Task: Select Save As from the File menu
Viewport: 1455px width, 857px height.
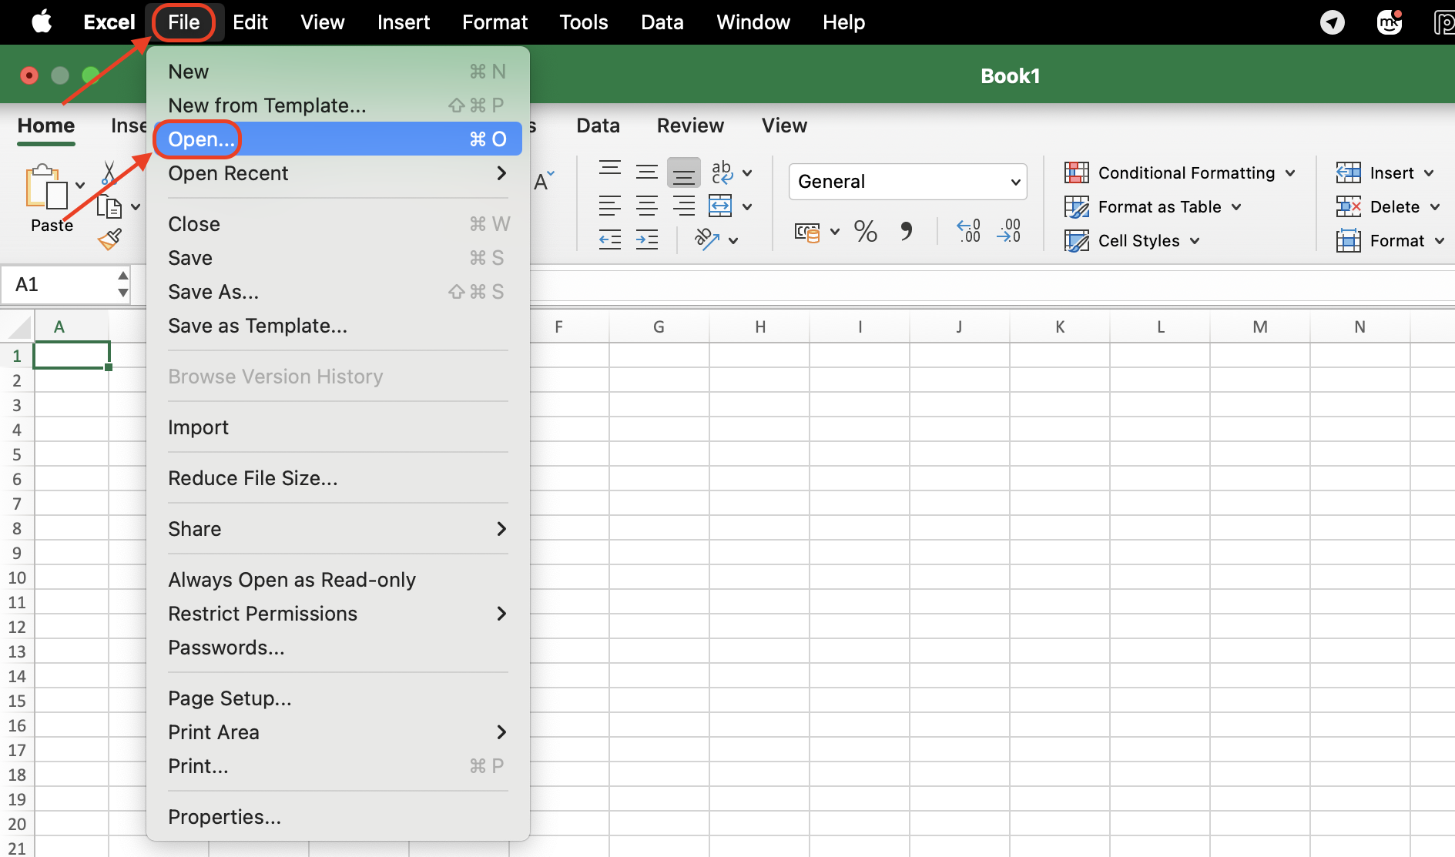Action: tap(213, 292)
